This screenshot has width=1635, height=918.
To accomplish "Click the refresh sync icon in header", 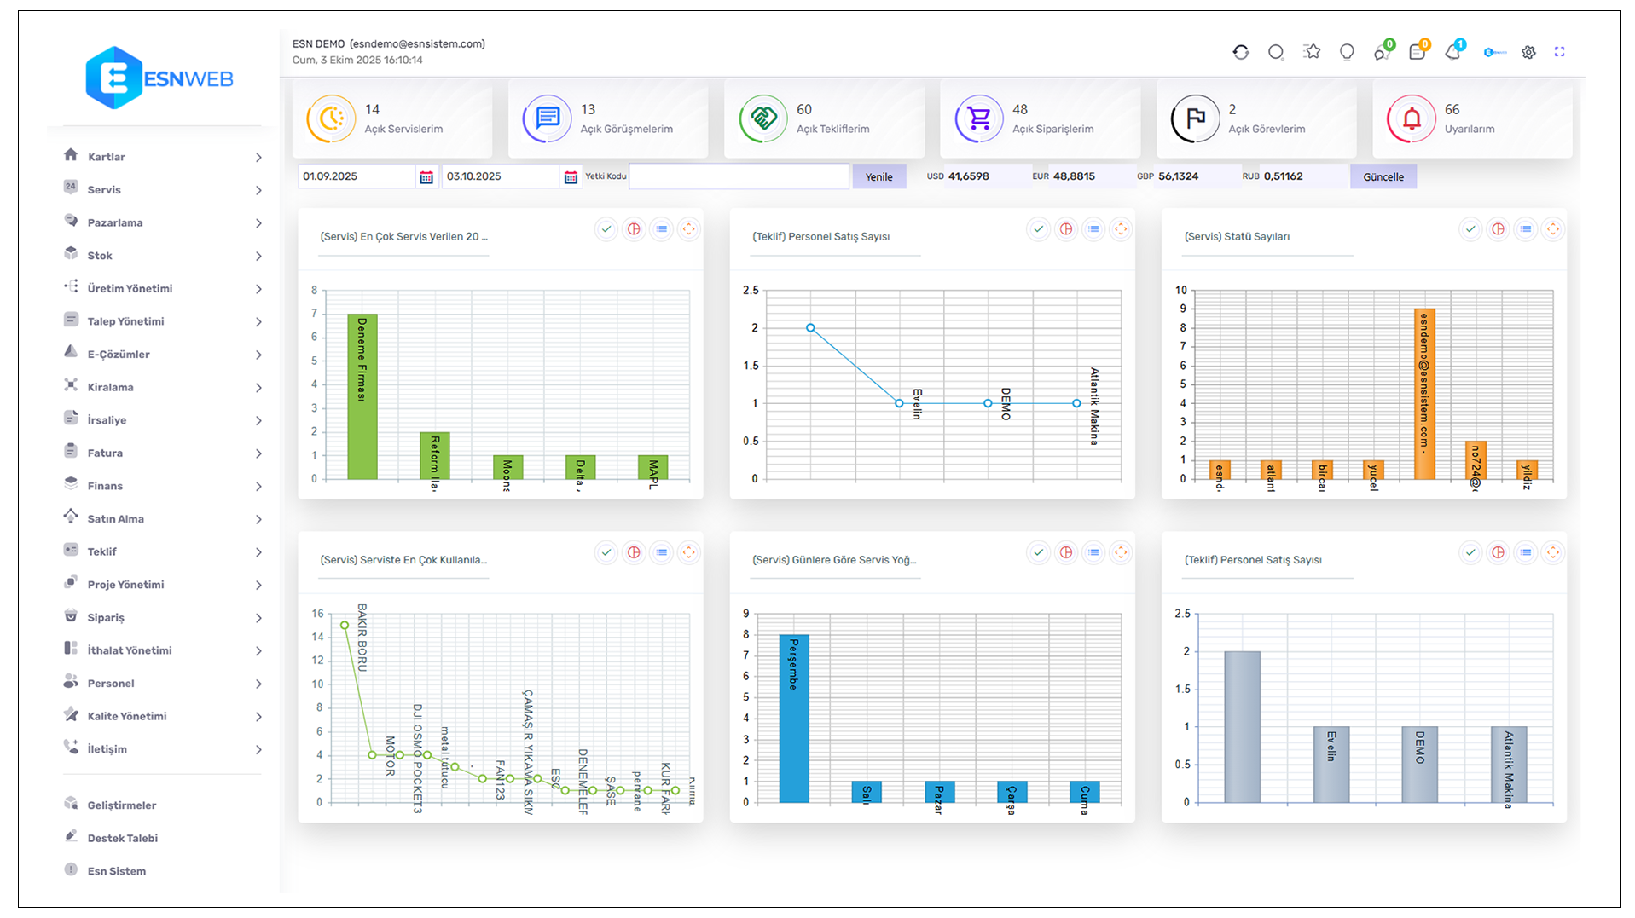I will click(x=1240, y=52).
